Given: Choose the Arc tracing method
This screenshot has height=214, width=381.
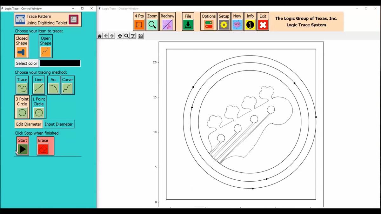Looking at the screenshot, I should tap(53, 85).
